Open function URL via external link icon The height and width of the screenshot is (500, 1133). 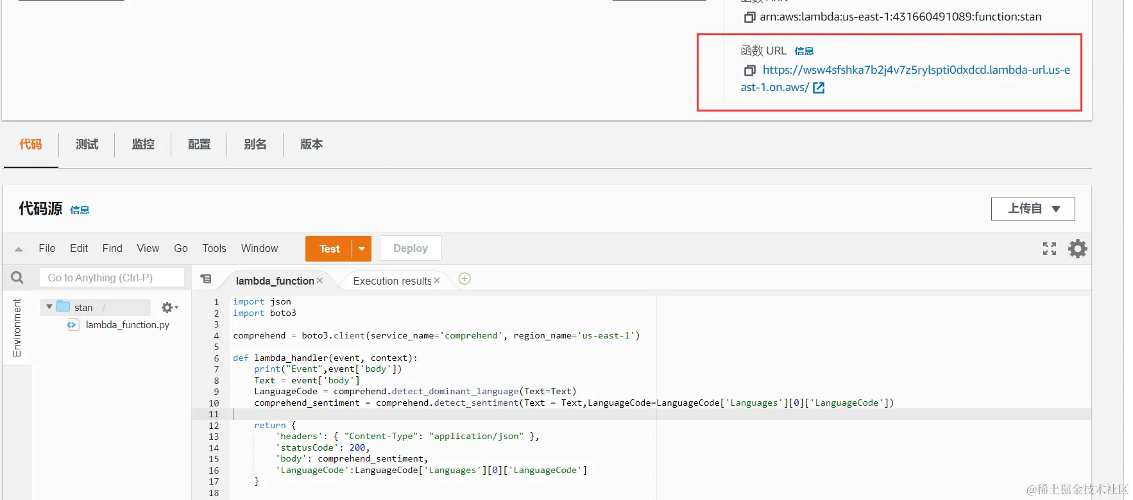coord(819,88)
